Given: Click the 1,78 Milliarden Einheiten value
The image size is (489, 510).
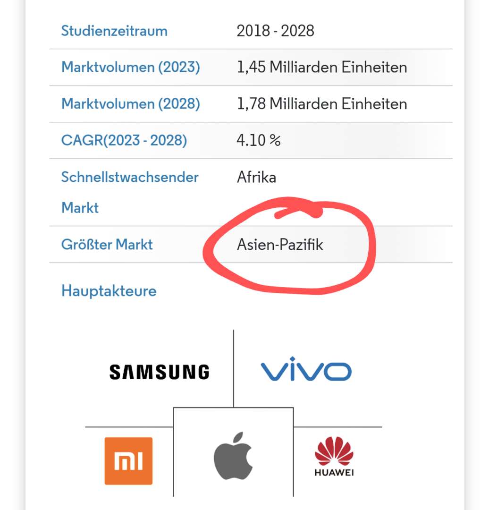Looking at the screenshot, I should (322, 103).
